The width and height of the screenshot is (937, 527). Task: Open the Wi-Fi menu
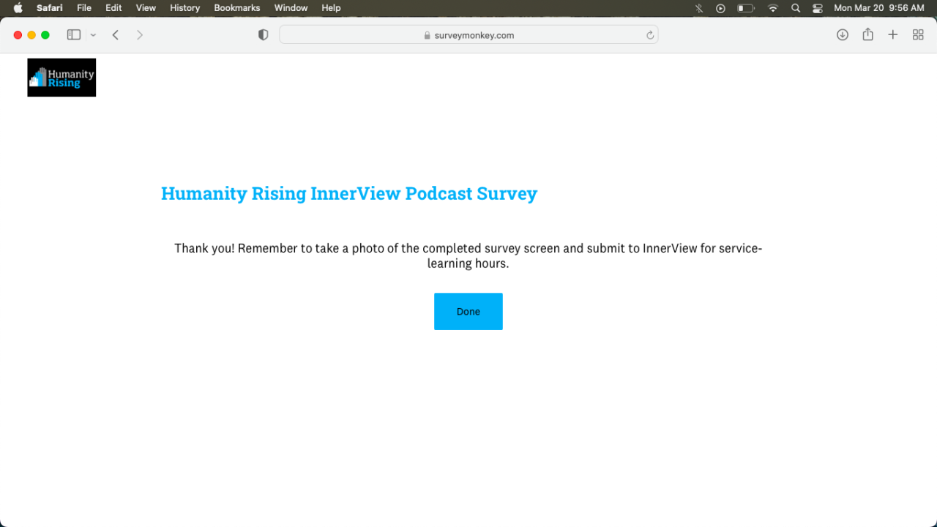pyautogui.click(x=773, y=8)
